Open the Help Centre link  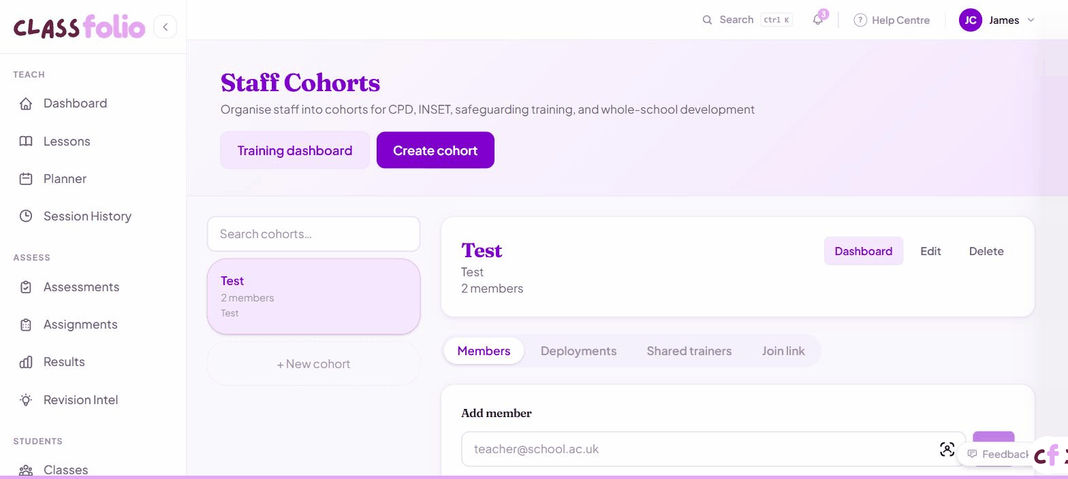coord(892,20)
